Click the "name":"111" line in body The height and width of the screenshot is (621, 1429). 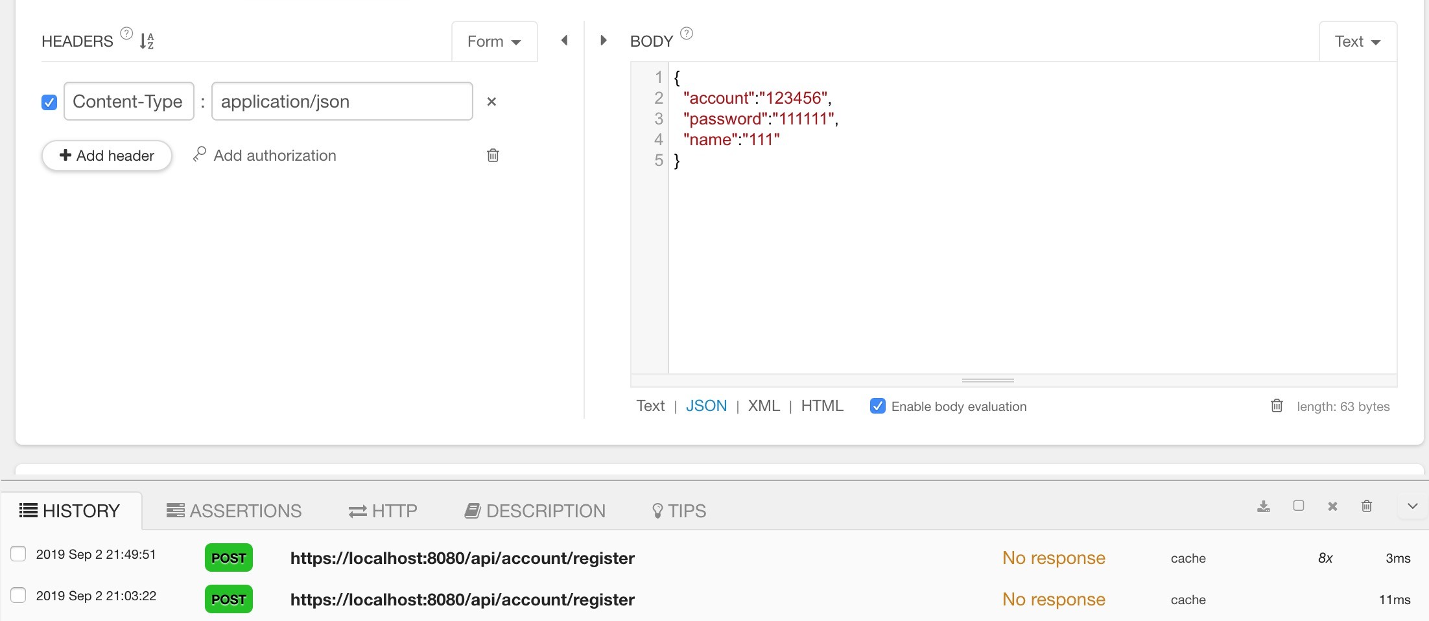(x=731, y=139)
